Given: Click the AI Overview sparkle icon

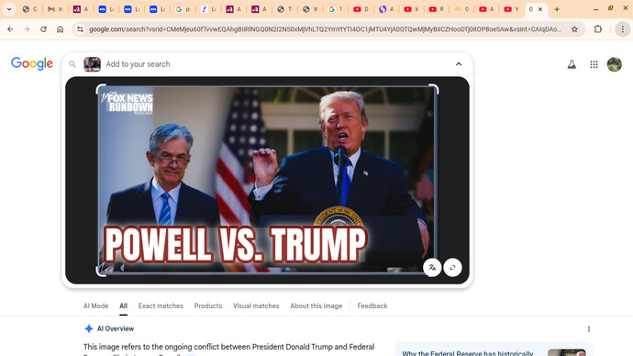Looking at the screenshot, I should click(88, 328).
